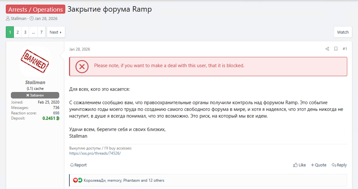Go to page 7
This screenshot has height=189, width=358.
(41, 32)
